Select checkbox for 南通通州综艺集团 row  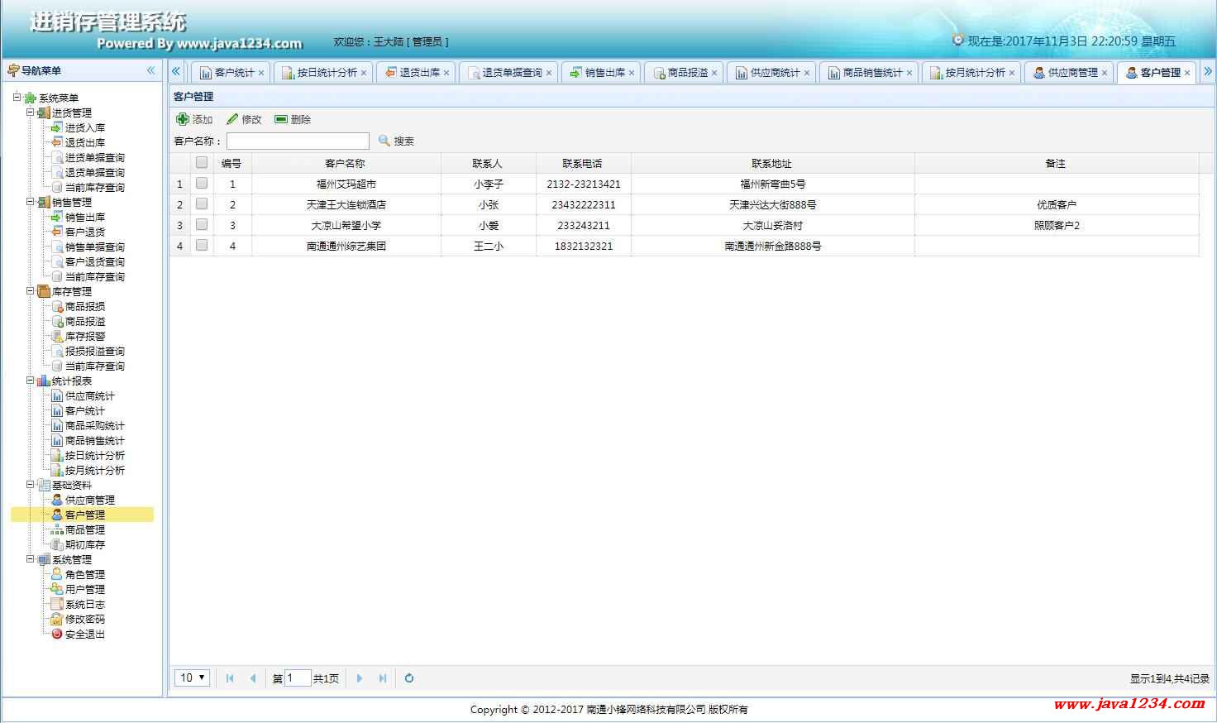[202, 245]
